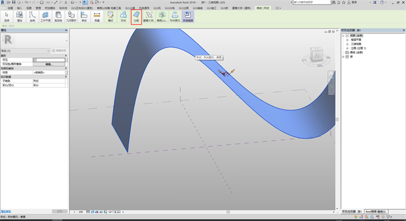Collapse the 材质和装饰 properties group
Screen dimensions: 406x221
[x=66, y=68]
